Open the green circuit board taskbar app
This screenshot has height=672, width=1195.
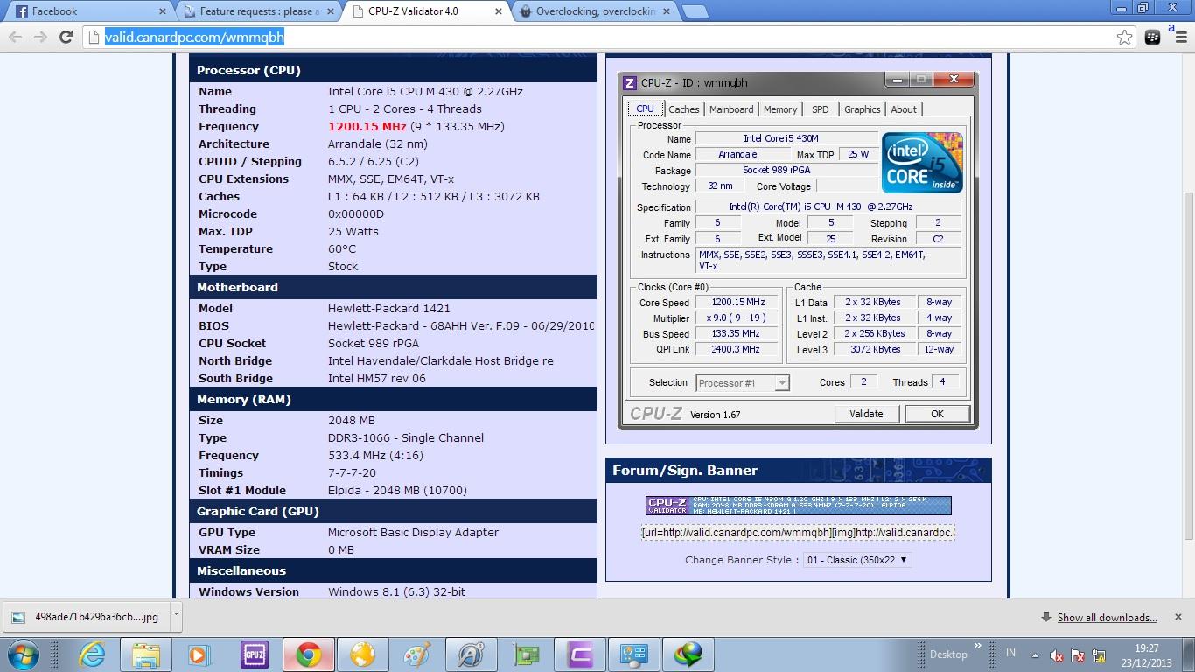coord(526,654)
